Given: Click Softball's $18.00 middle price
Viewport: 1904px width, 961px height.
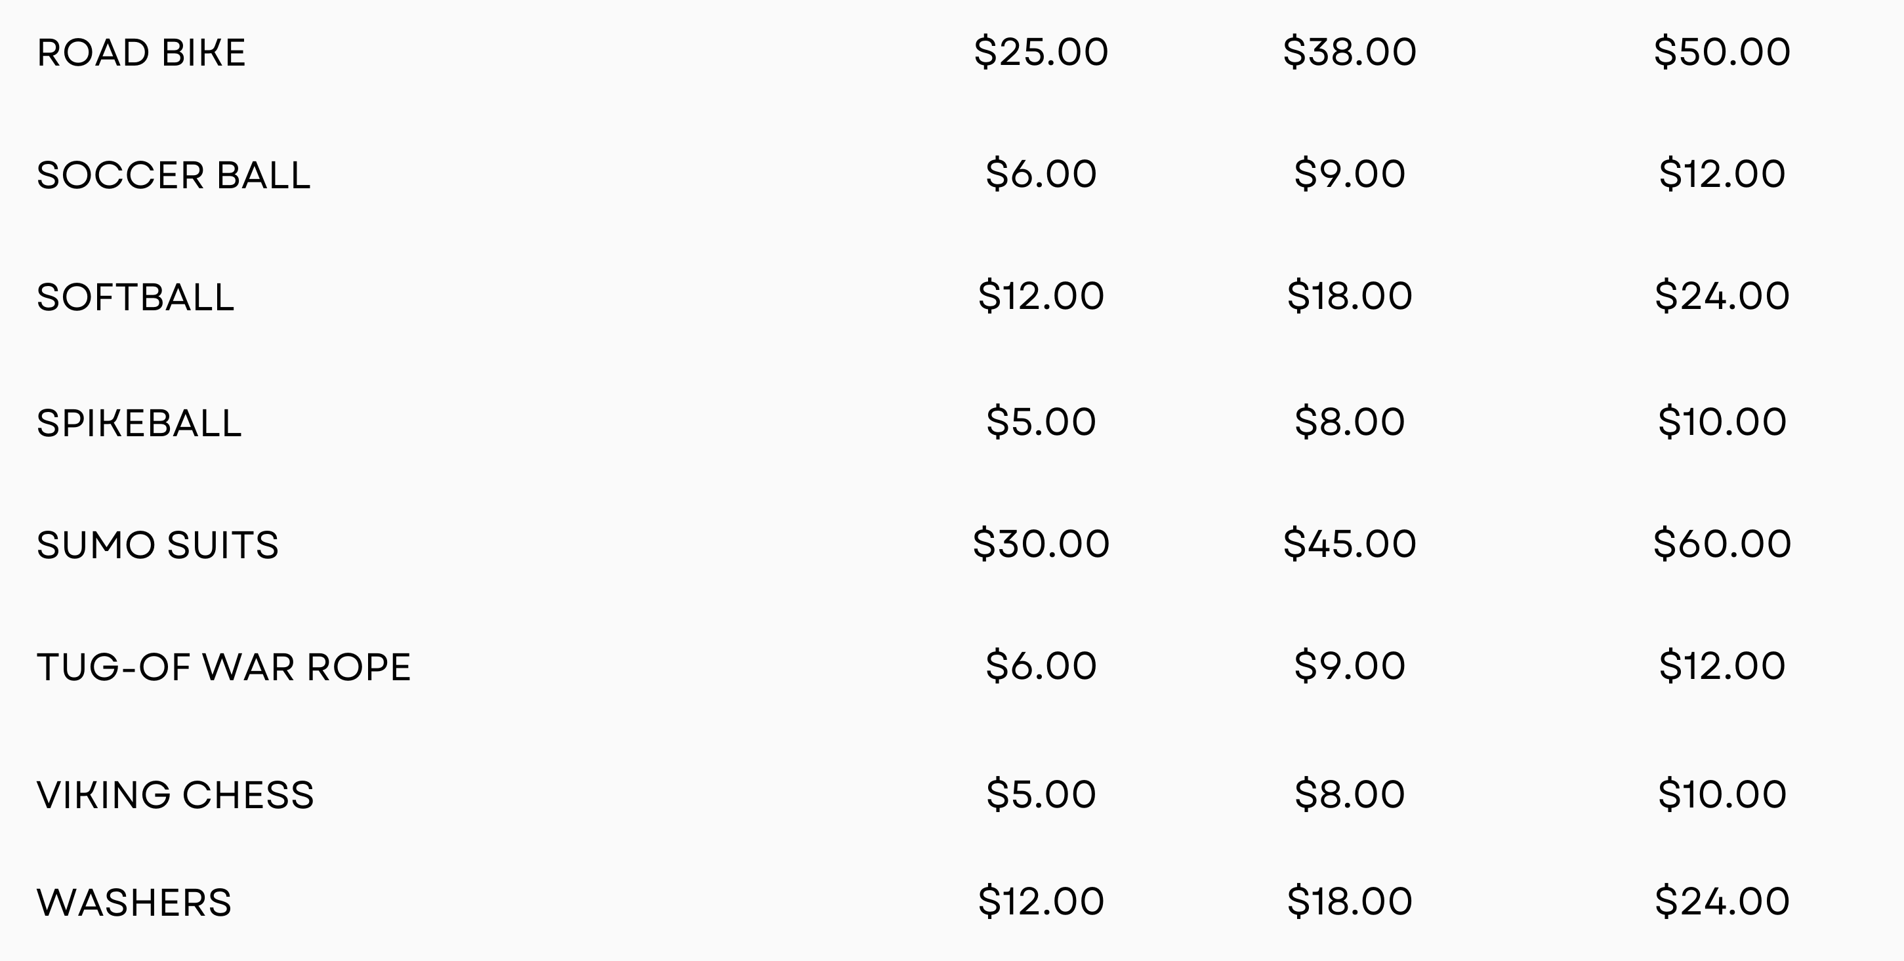Looking at the screenshot, I should point(1350,296).
